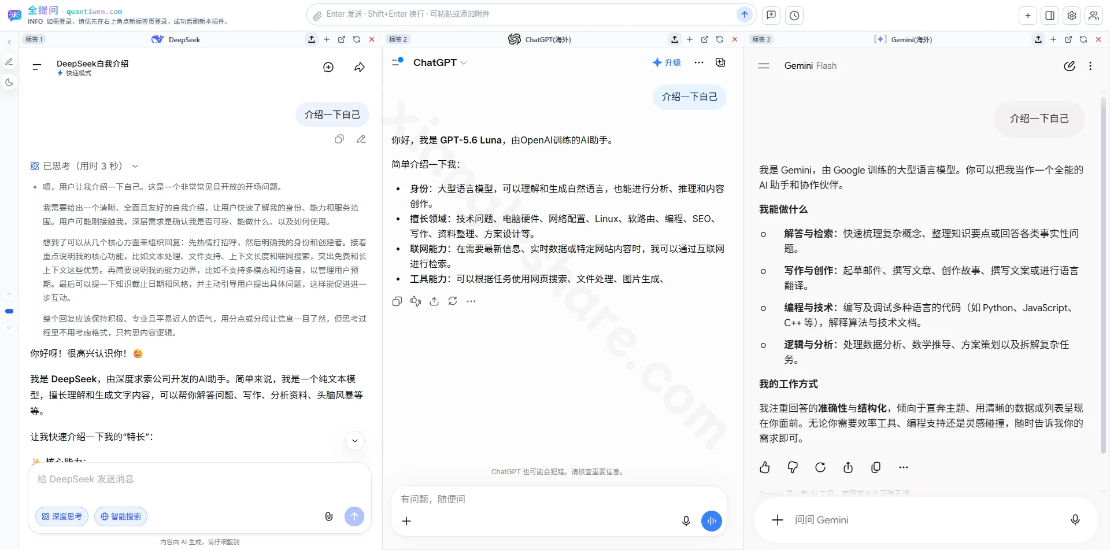1110x550 pixels.
Task: Open the ChatGPT model dropdown
Action: [439, 62]
